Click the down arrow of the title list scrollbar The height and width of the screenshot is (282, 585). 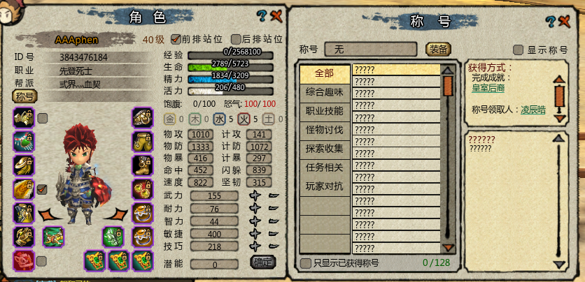click(448, 247)
